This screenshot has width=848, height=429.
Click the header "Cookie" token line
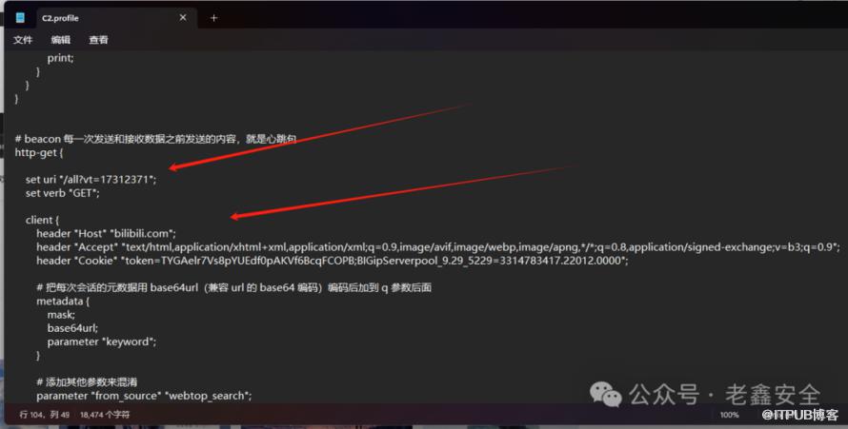point(333,261)
